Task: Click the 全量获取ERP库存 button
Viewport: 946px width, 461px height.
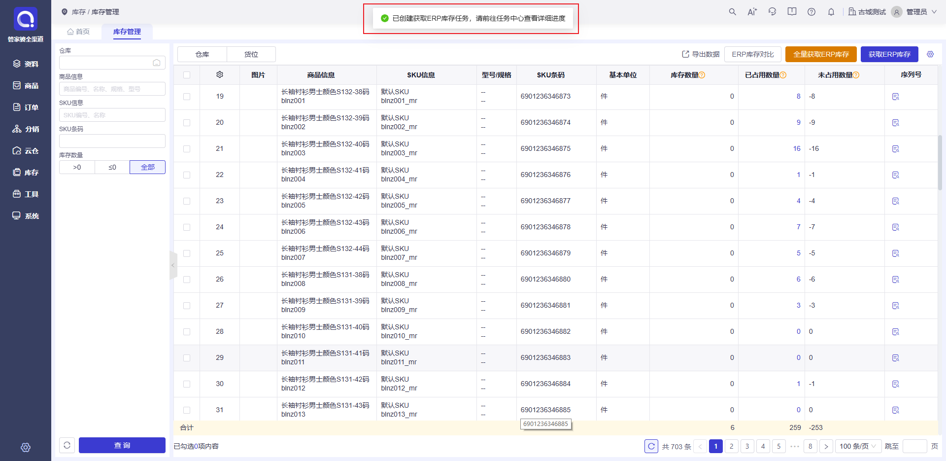Action: (821, 54)
